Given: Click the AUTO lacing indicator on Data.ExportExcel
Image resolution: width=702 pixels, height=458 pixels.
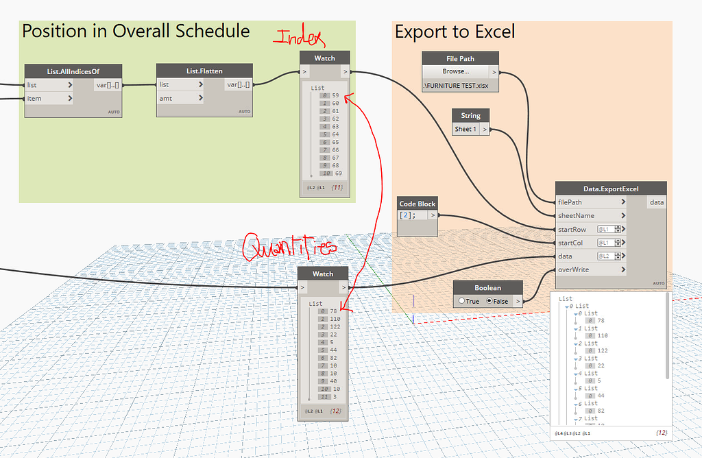Looking at the screenshot, I should tap(658, 282).
